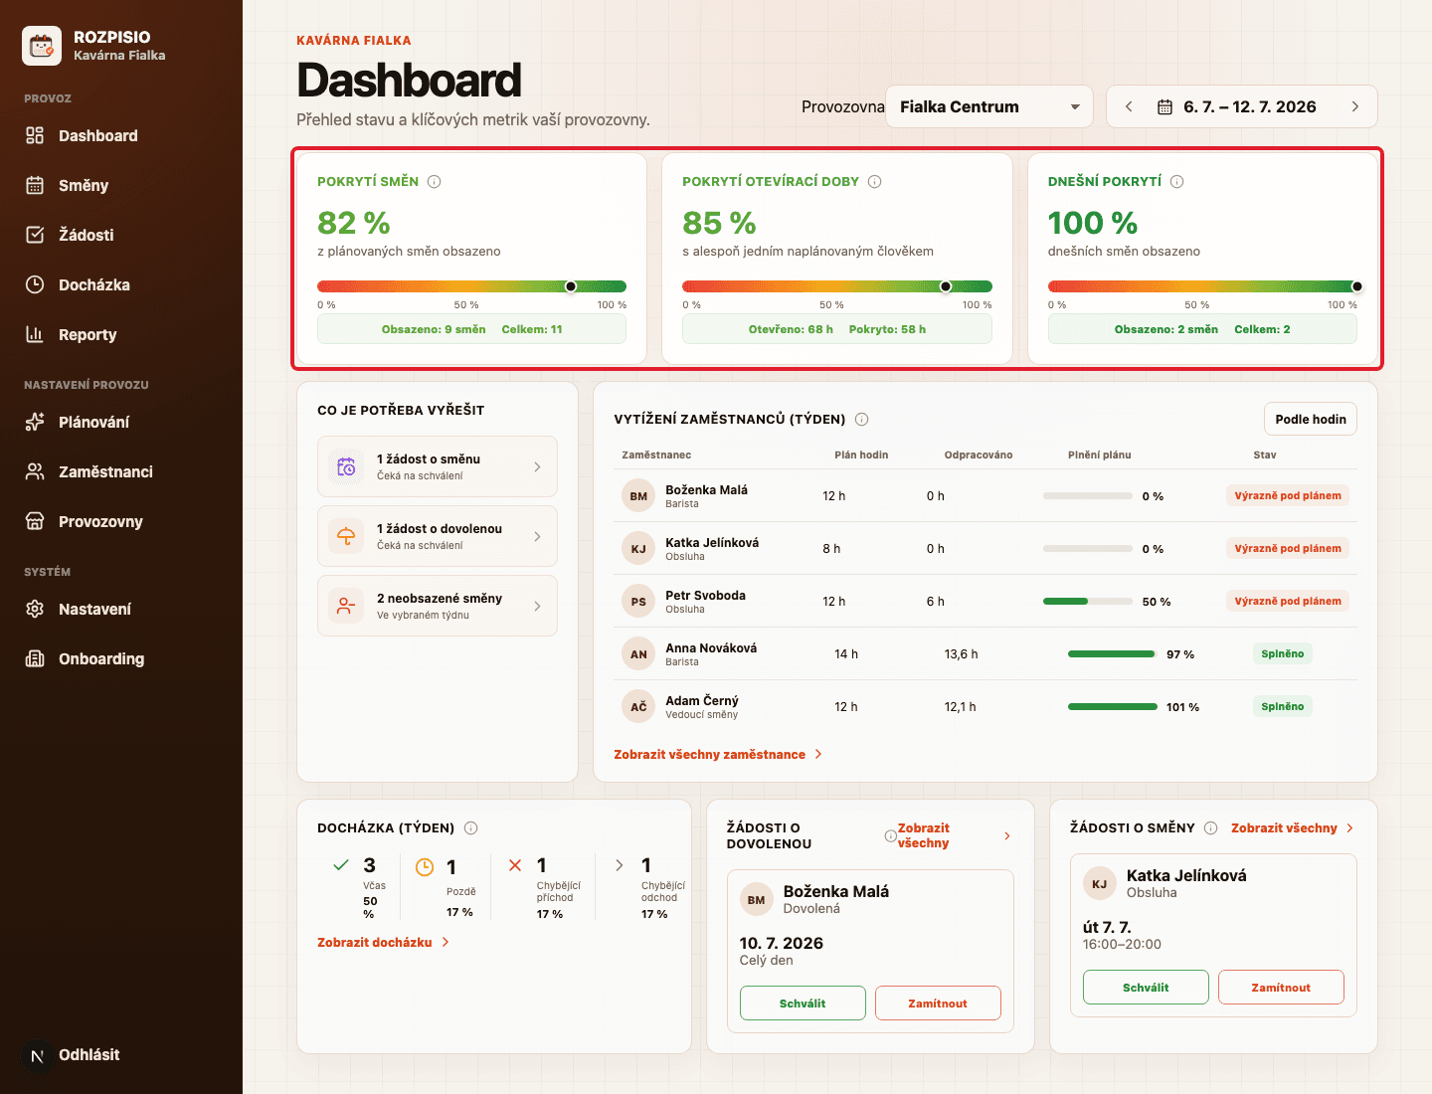Click the Onboarding building icon
Viewport: 1432px width, 1094px height.
[x=35, y=658]
